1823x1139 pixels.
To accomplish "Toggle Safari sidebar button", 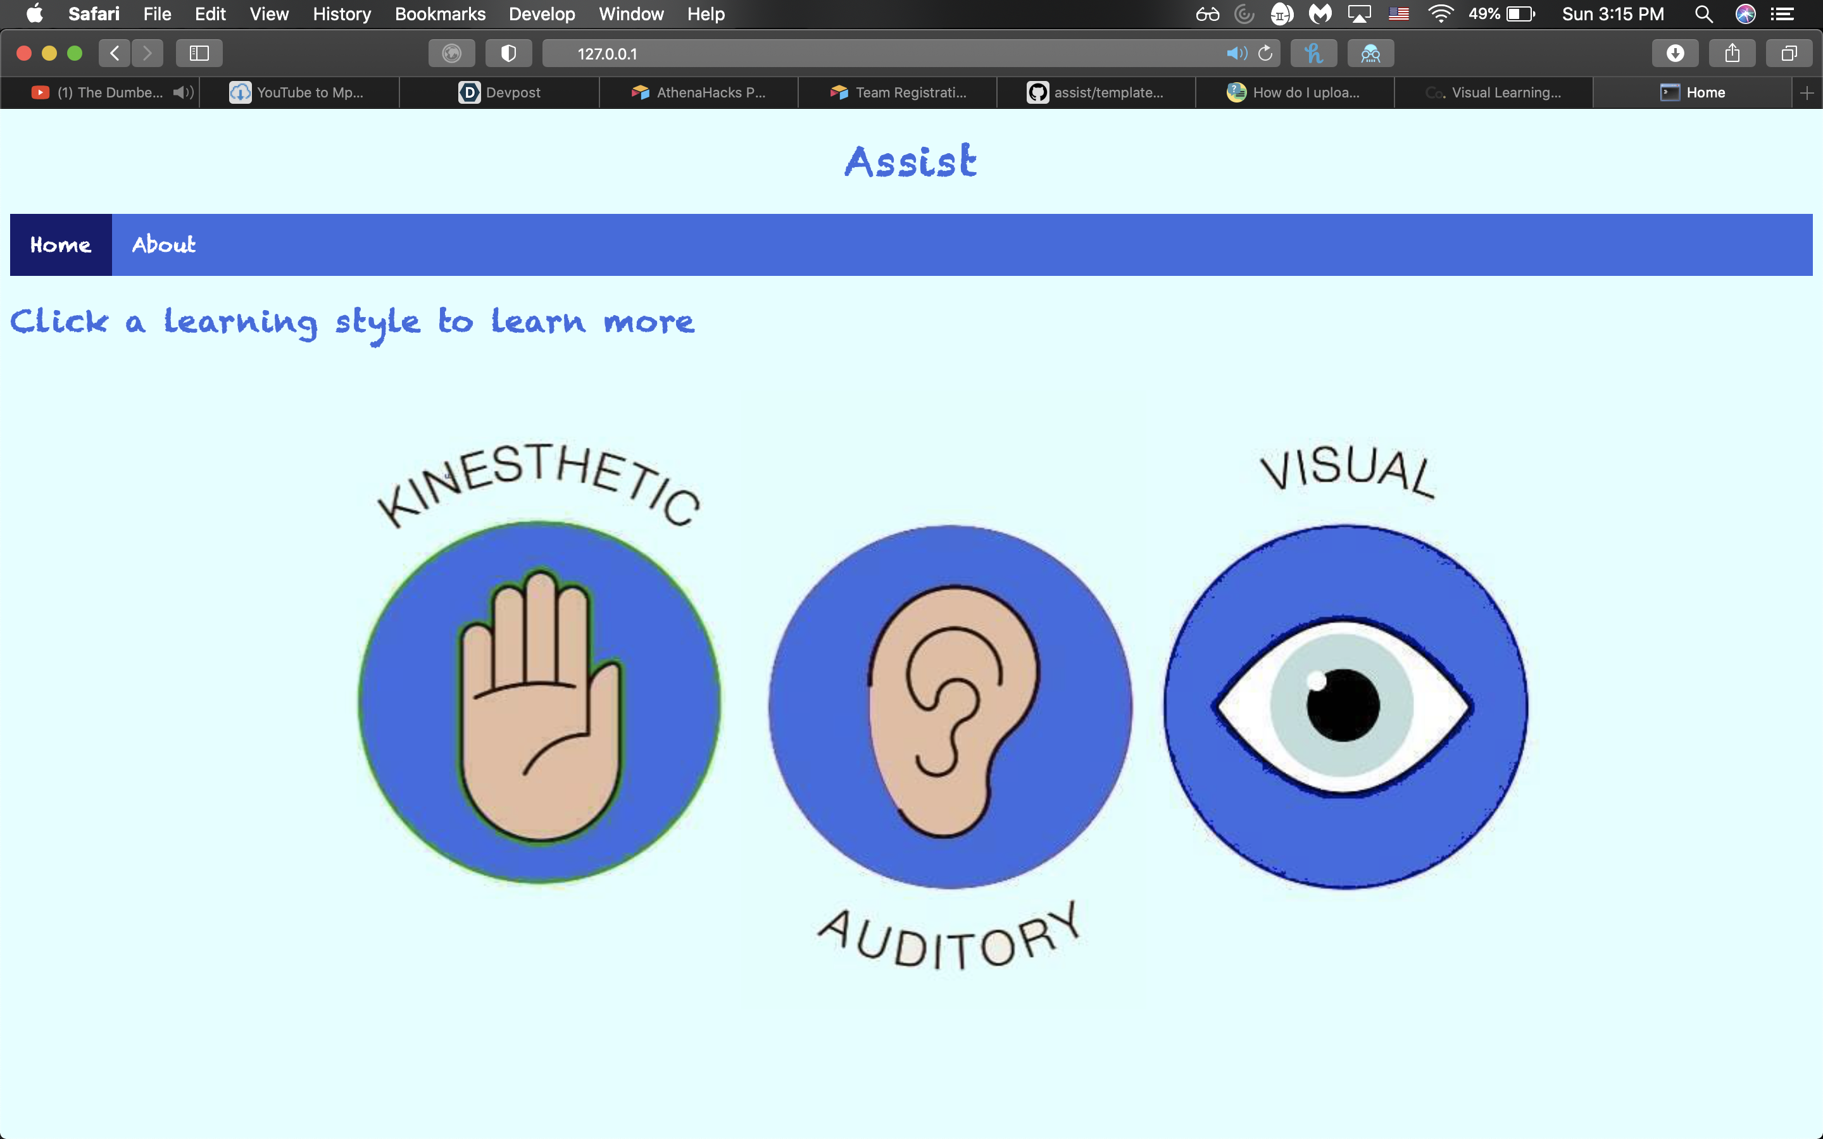I will 199,54.
